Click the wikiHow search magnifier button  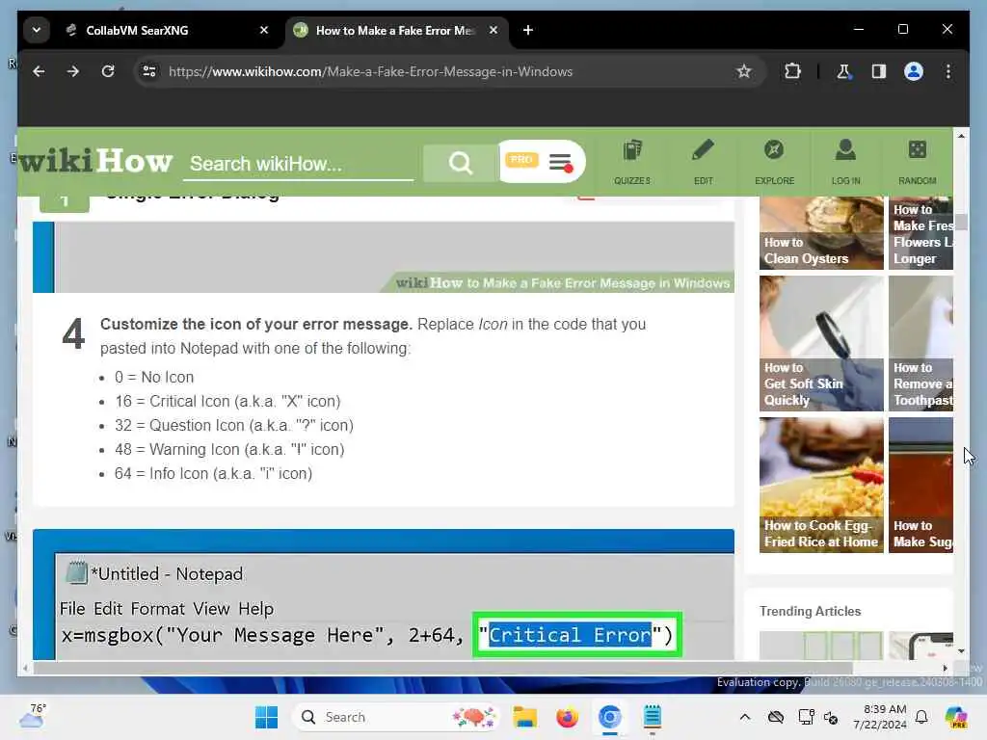tap(461, 163)
